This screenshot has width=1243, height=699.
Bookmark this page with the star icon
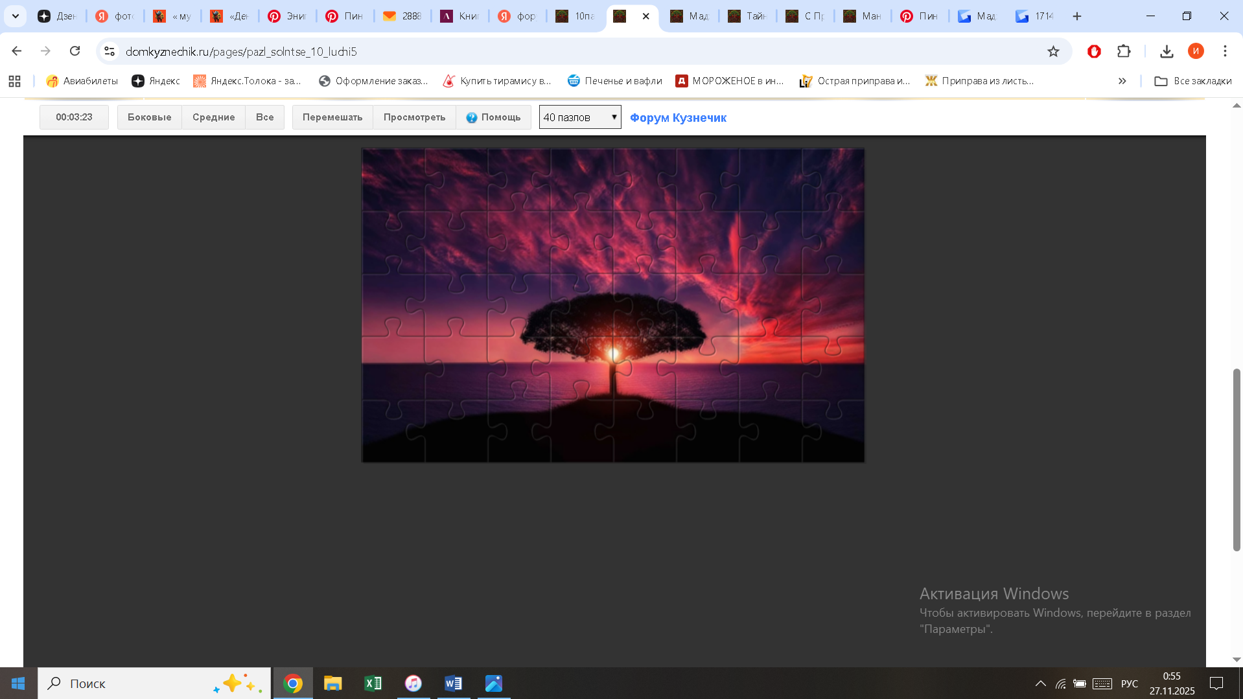(x=1053, y=51)
